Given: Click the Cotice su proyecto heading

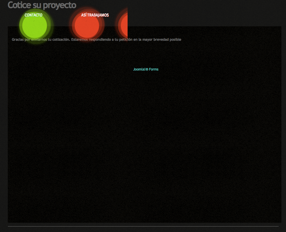Looking at the screenshot, I should (42, 5).
